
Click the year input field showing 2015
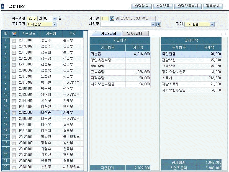pyautogui.click(x=32, y=18)
